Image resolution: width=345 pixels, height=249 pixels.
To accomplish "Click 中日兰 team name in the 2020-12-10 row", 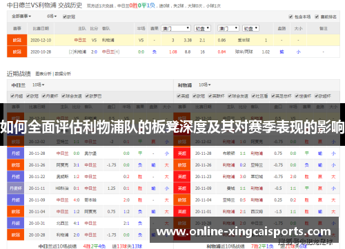I will tap(80, 40).
